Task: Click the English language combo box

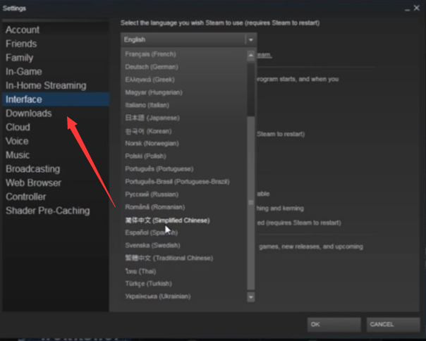Action: tap(188, 39)
